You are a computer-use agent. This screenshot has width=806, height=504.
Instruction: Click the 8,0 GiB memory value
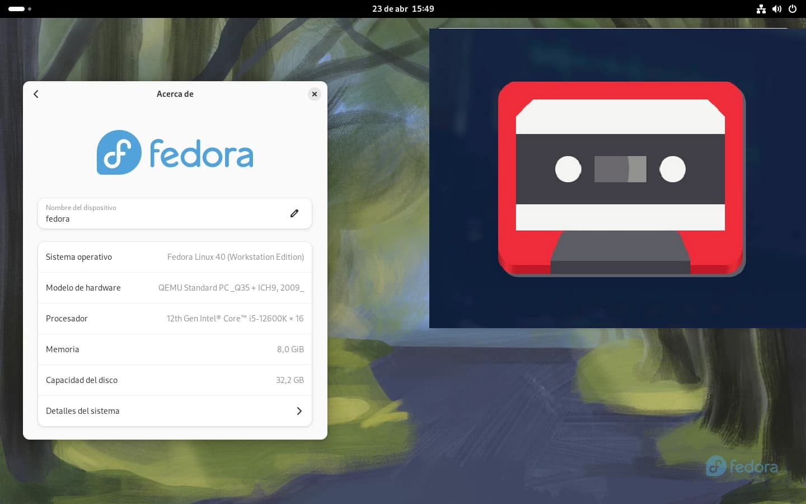click(290, 349)
